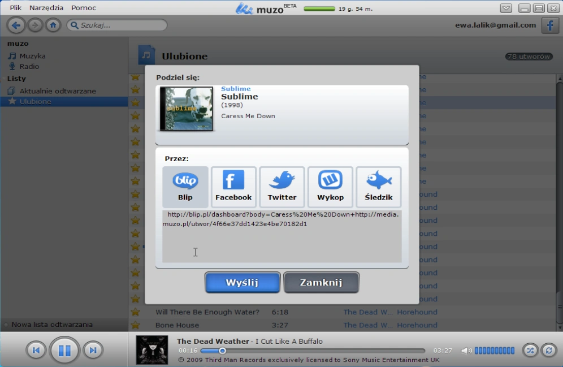The width and height of the screenshot is (563, 367).
Task: Pick Twitter sharing option
Action: click(282, 187)
